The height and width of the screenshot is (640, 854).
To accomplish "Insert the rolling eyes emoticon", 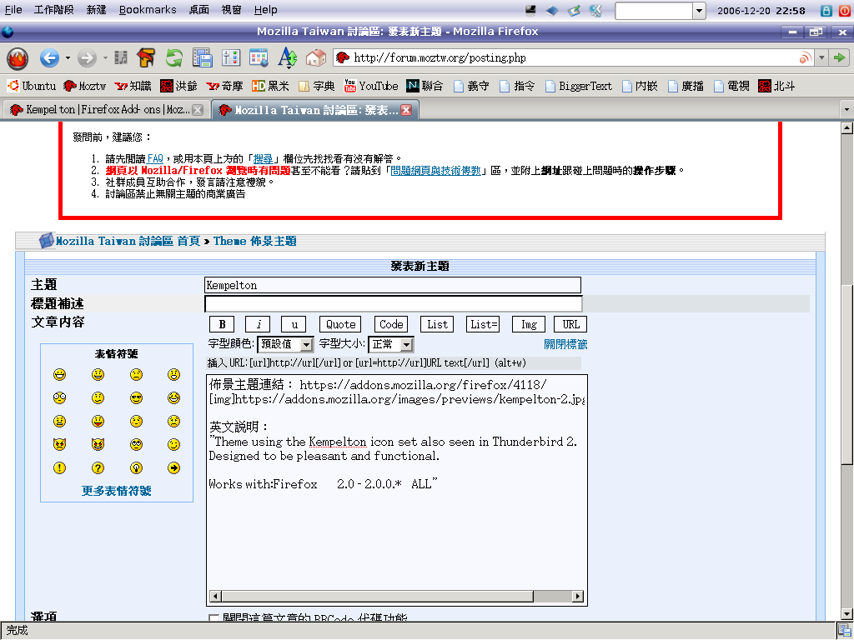I will tap(136, 445).
